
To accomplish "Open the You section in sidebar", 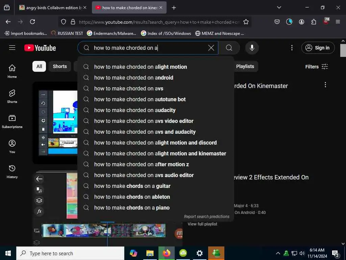I will pyautogui.click(x=12, y=146).
